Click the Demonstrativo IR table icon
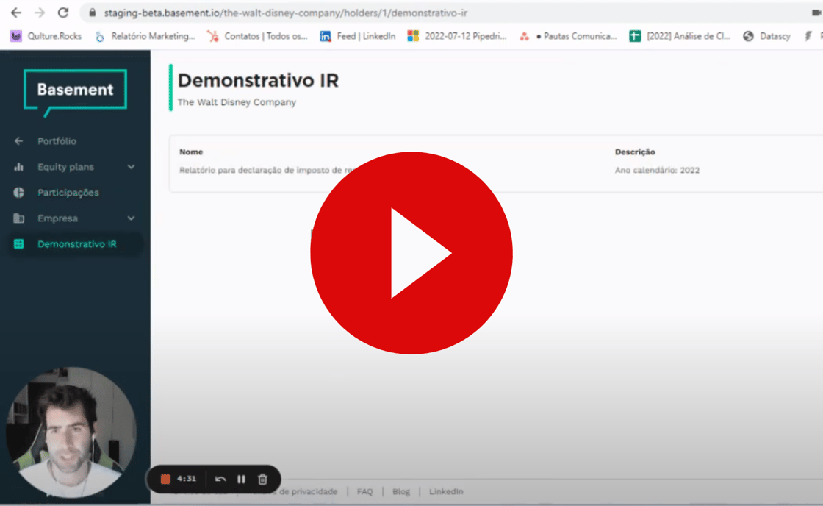The height and width of the screenshot is (506, 823). tap(19, 244)
